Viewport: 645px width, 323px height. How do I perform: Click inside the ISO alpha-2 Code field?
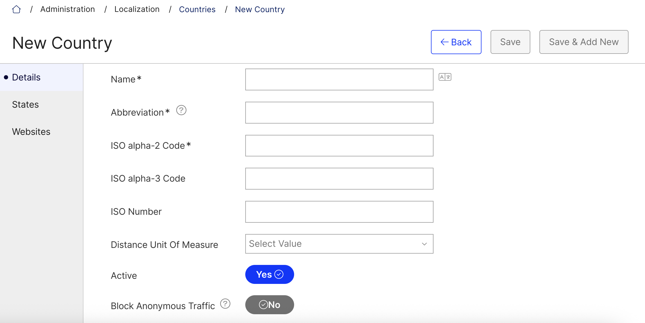(x=339, y=145)
